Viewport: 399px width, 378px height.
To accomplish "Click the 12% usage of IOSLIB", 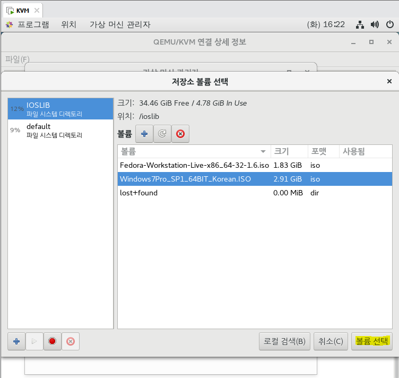I will point(17,109).
